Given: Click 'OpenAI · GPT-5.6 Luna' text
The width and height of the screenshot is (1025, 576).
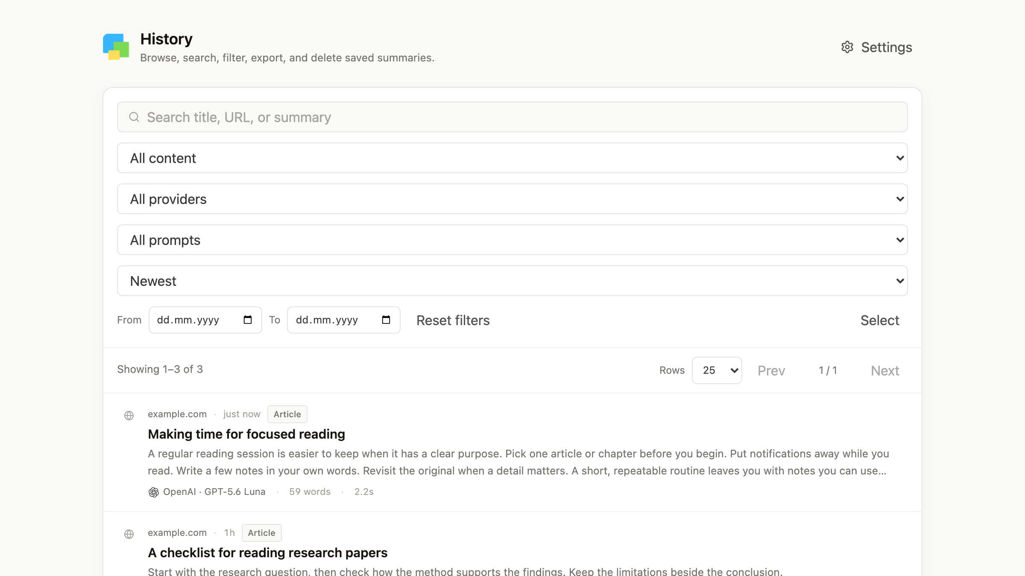Looking at the screenshot, I should coord(214,492).
